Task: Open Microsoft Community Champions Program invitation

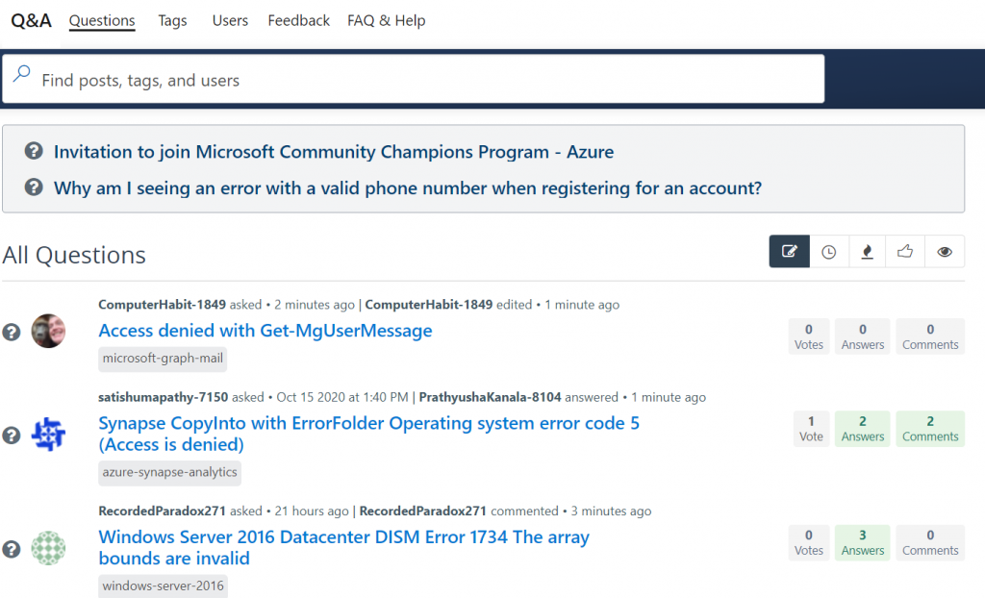Action: pyautogui.click(x=333, y=152)
